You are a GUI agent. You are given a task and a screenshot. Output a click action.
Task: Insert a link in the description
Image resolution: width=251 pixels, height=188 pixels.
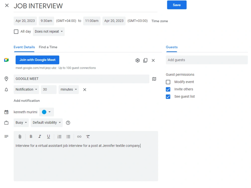point(79,137)
